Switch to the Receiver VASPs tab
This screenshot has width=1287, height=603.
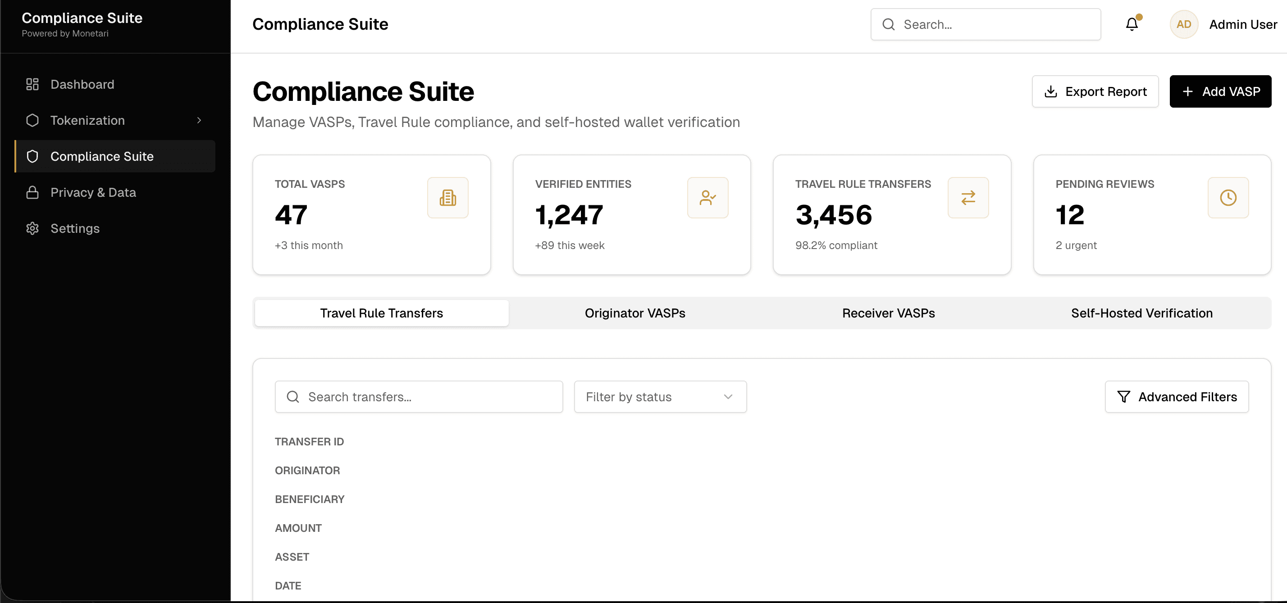(888, 313)
